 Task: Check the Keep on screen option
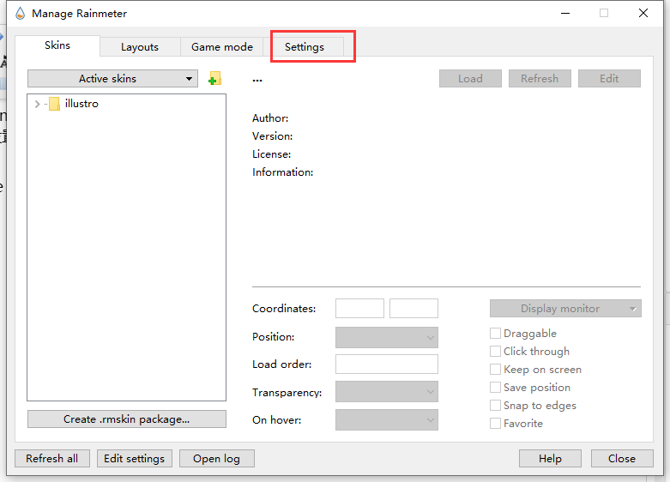[496, 370]
